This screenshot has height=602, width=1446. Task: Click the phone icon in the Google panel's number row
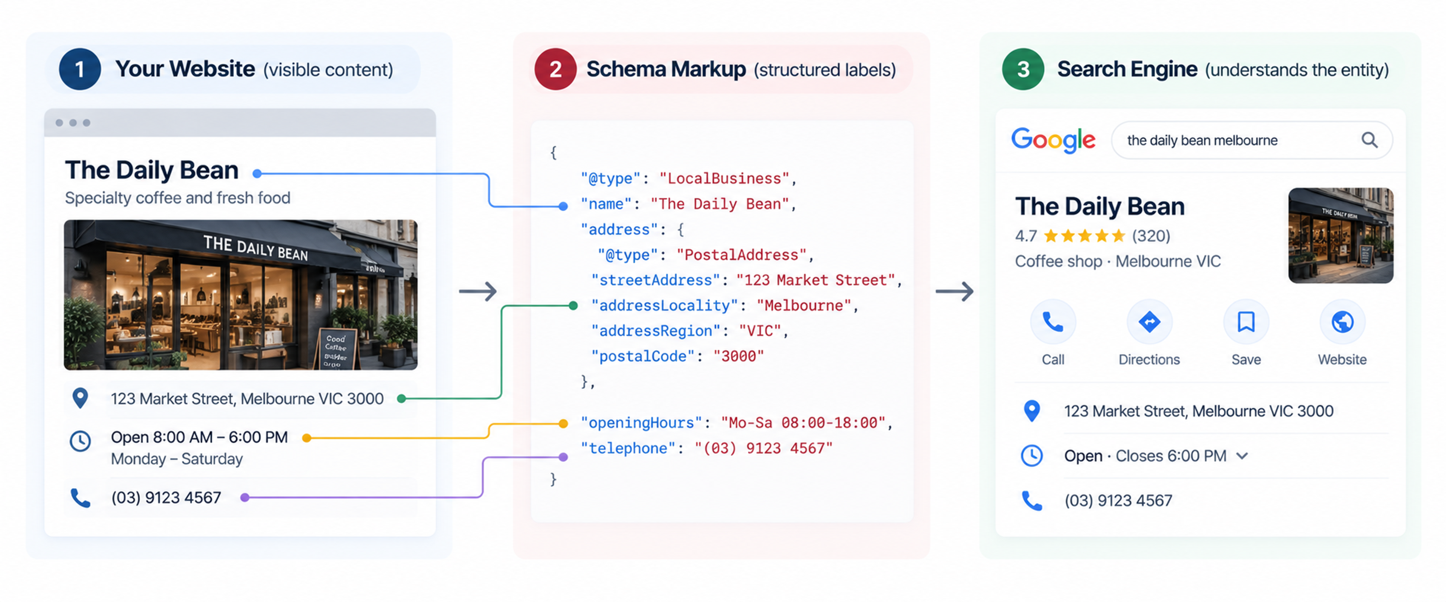(1032, 500)
